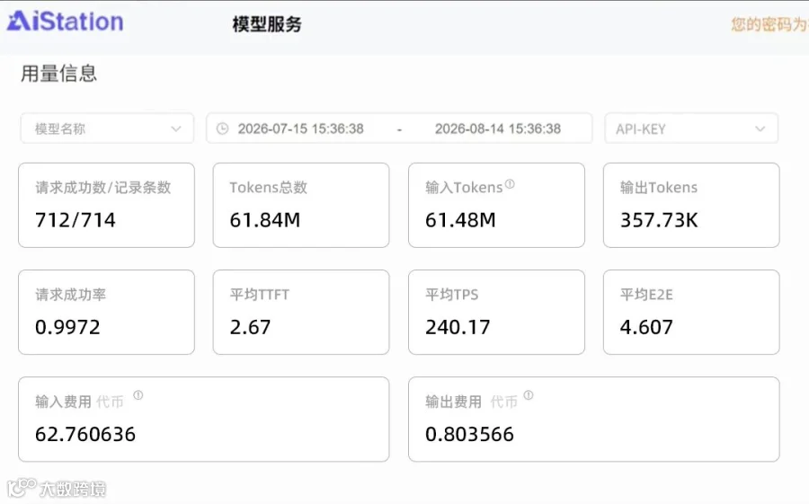Click the 平均E2E value 4.607
Viewport: 809px width, 504px height.
646,327
